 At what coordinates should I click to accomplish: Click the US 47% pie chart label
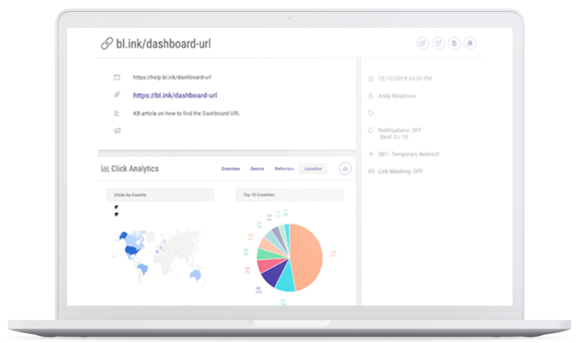(x=334, y=253)
